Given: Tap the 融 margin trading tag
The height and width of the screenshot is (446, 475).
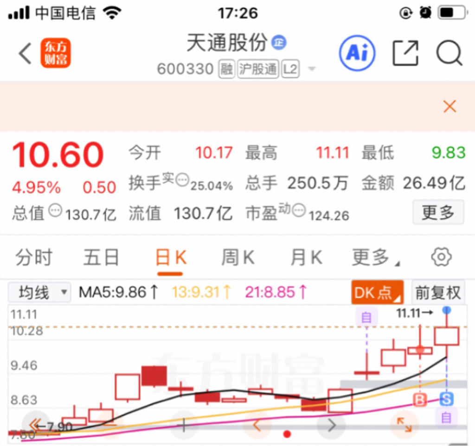Looking at the screenshot, I should (226, 69).
